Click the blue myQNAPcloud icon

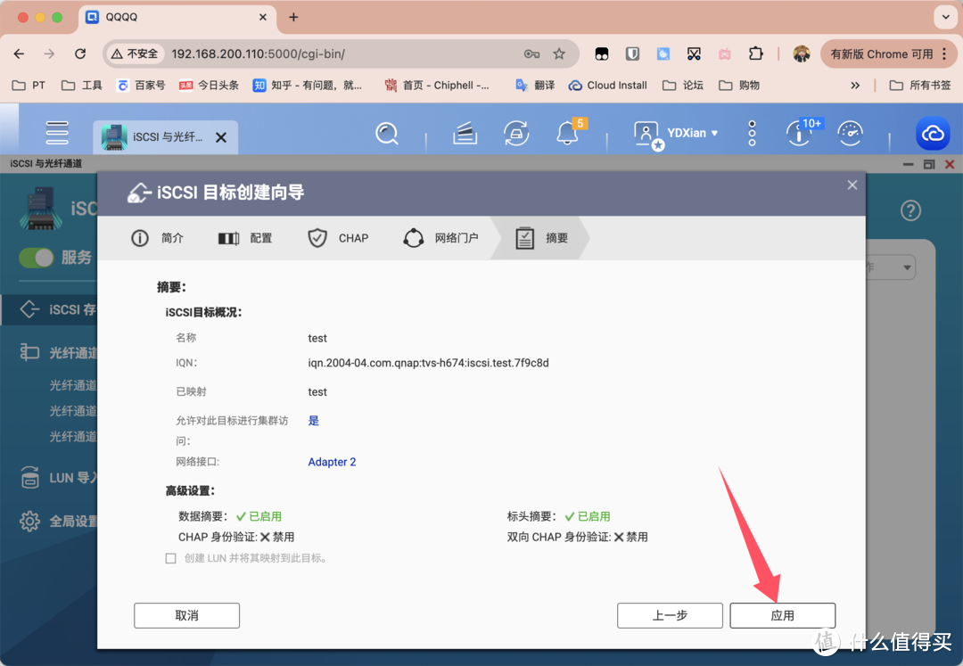pos(933,134)
